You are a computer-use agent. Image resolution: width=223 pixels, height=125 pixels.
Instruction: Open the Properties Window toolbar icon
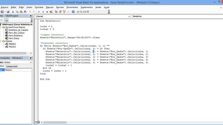[x=60, y=12]
